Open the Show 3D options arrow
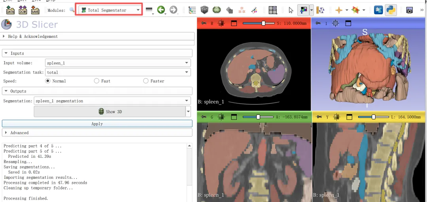 click(188, 112)
